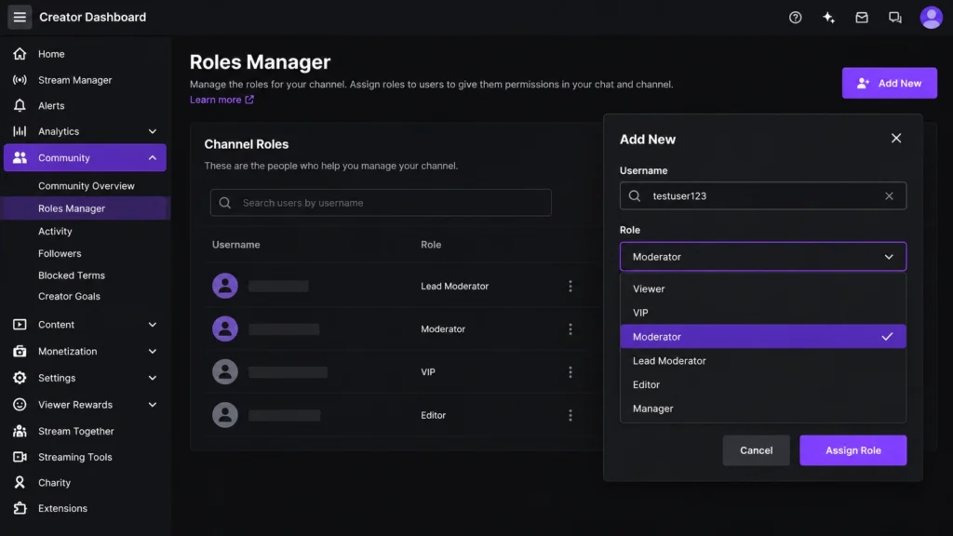Select VIP from the role list

tap(763, 313)
